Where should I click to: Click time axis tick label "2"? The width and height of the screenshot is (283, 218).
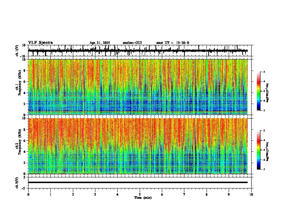[73, 194]
